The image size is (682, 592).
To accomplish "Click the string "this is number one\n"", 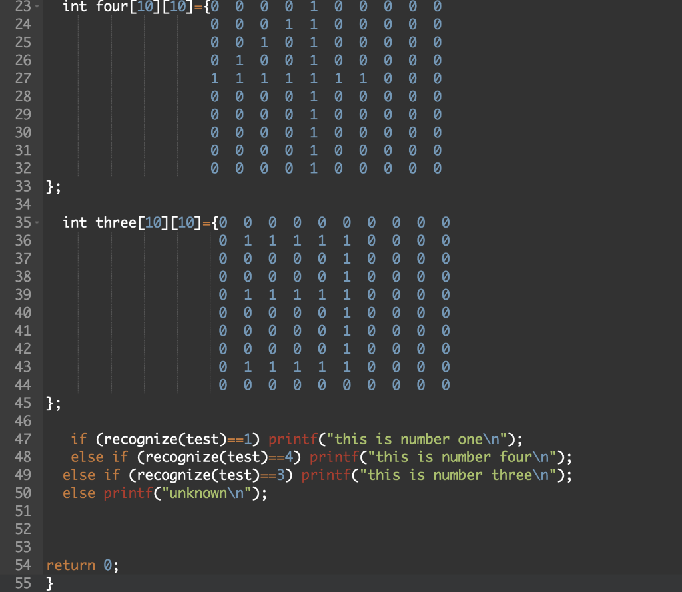I will [x=417, y=440].
